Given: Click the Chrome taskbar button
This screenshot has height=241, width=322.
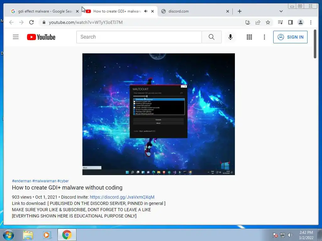Looking at the screenshot, I should 67,235.
